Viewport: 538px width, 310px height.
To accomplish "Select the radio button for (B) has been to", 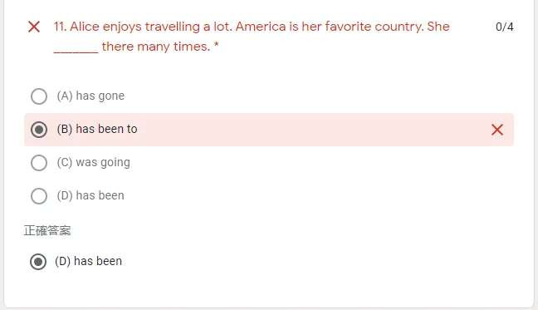I will [39, 130].
